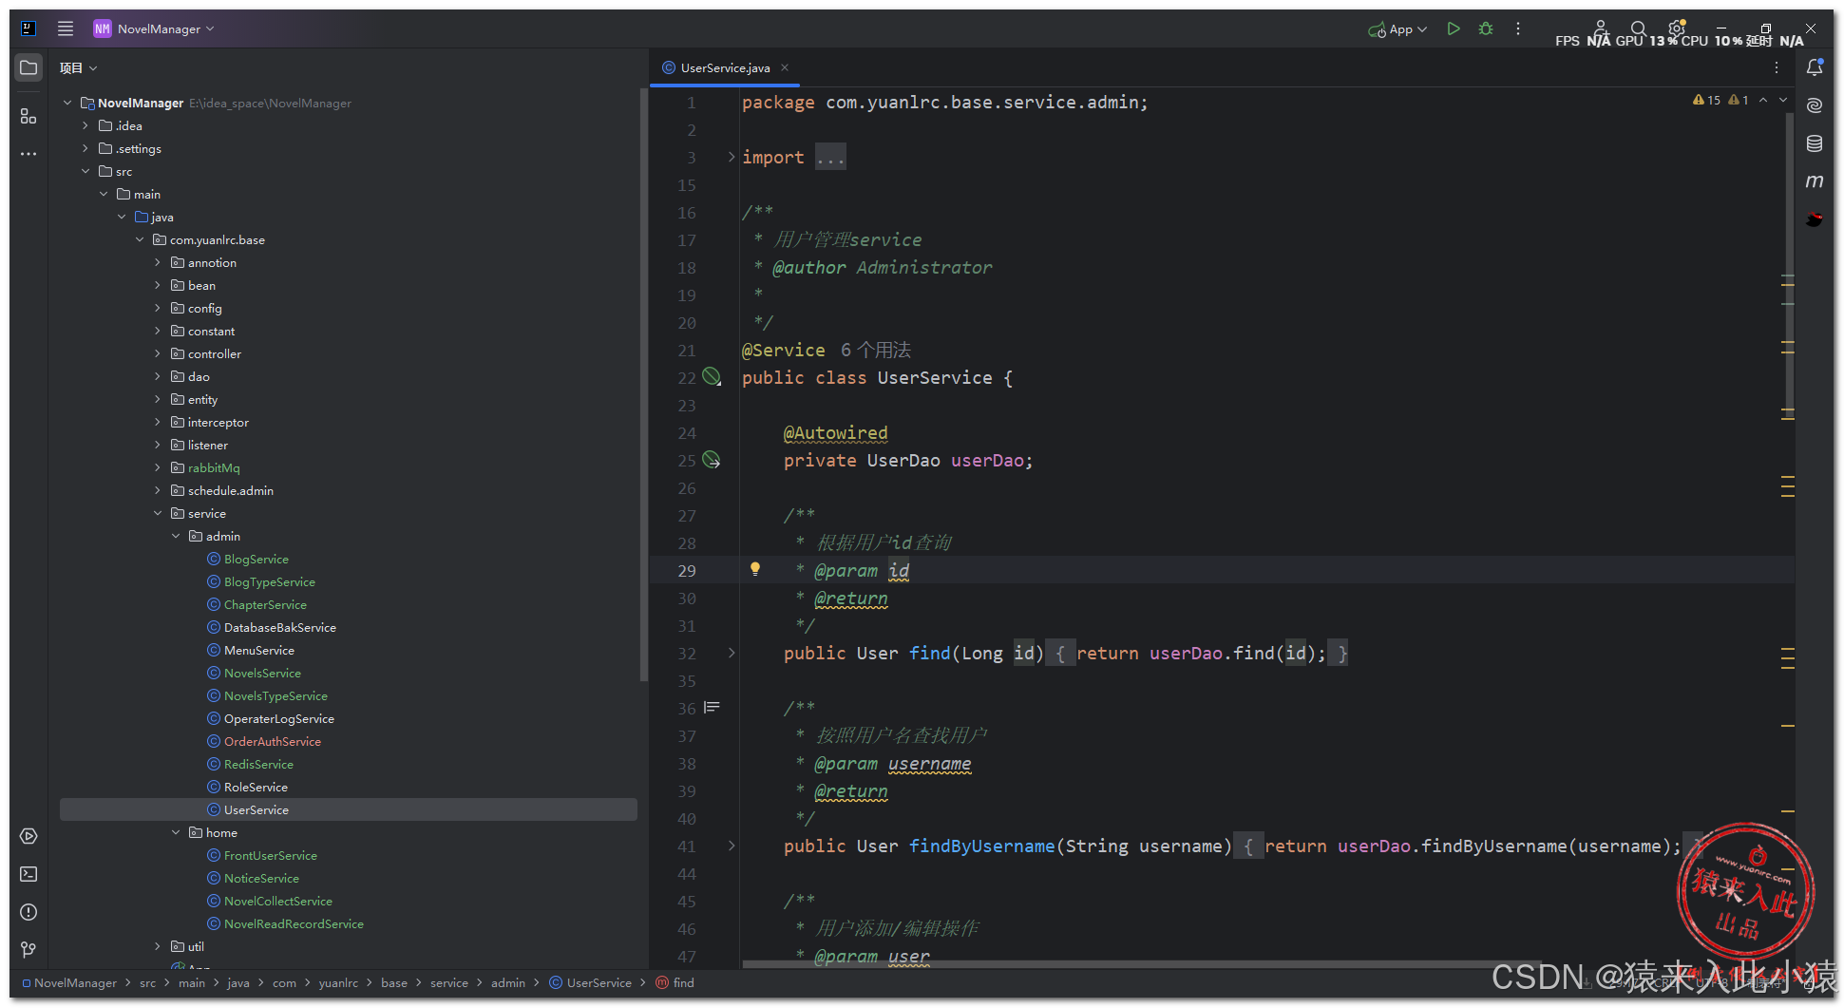
Task: Select ChapterService class
Action: 265,604
